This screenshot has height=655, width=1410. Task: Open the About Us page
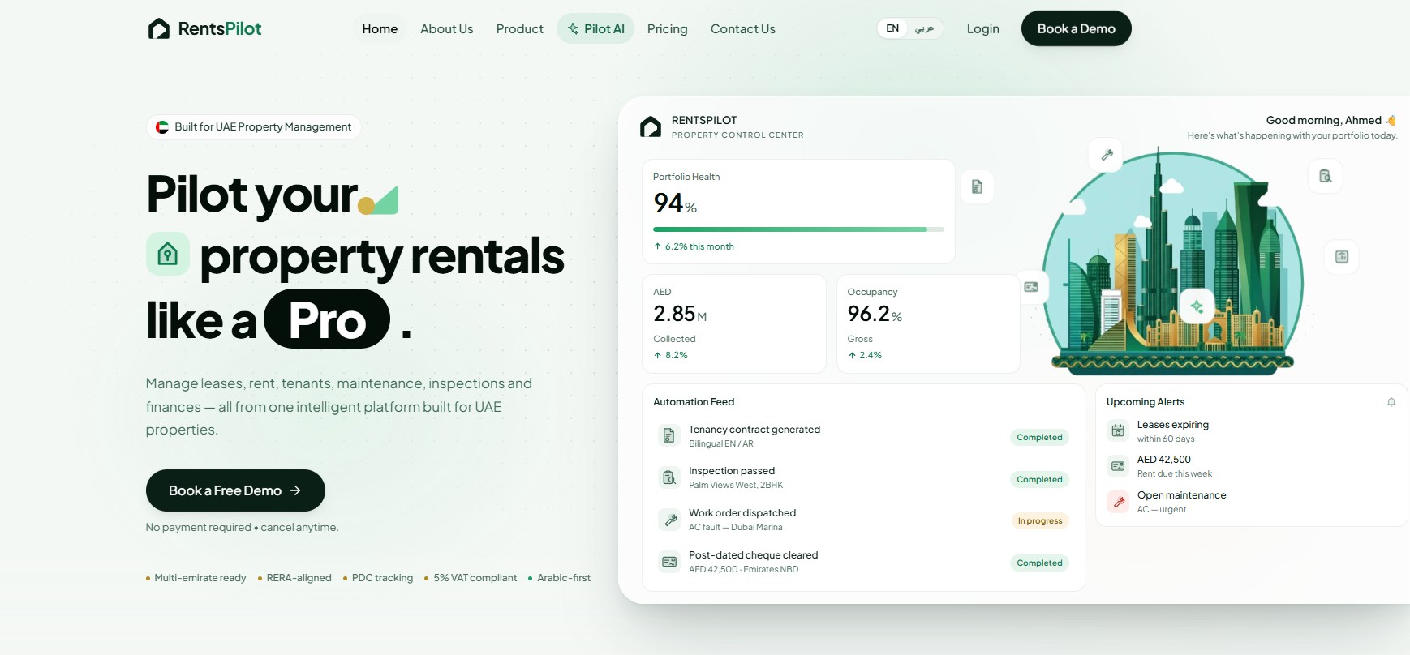point(446,29)
